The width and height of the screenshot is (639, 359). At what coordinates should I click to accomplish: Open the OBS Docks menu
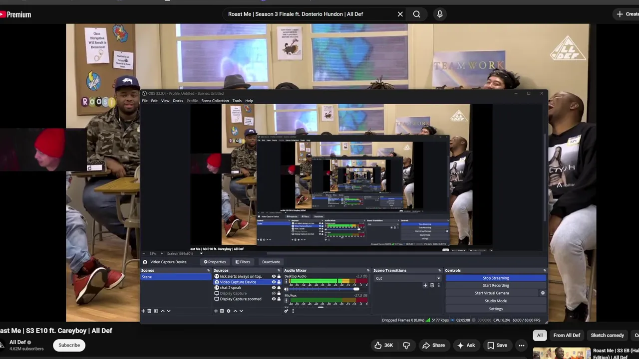(178, 101)
